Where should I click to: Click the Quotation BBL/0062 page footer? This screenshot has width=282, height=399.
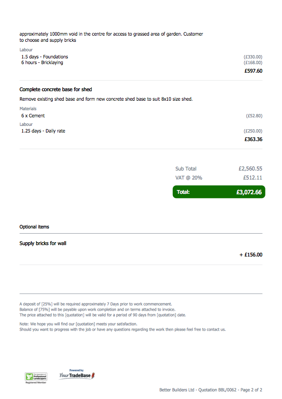pos(210,390)
